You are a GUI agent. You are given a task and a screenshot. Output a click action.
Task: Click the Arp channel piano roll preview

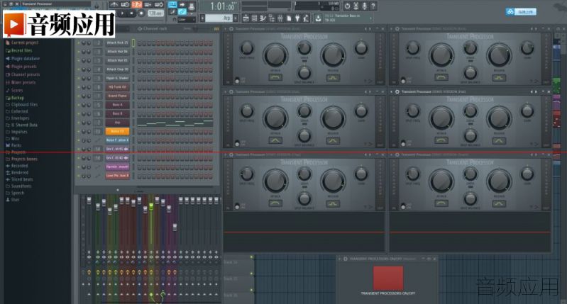pos(175,123)
